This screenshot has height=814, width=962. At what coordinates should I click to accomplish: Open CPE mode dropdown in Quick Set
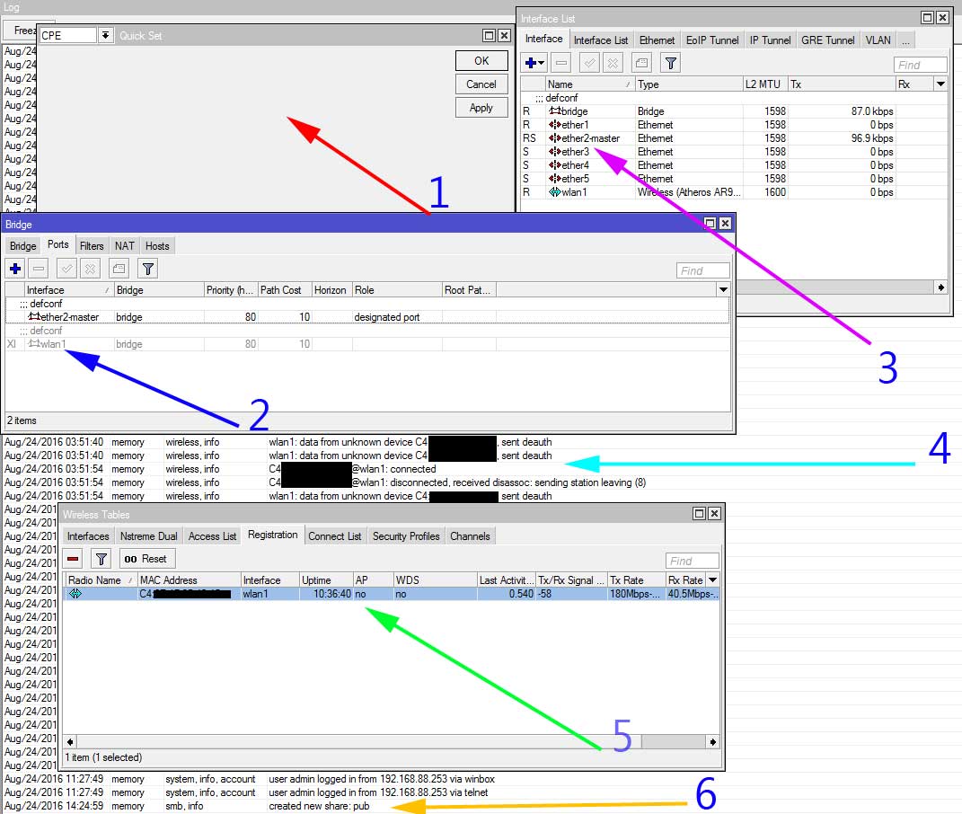tap(105, 35)
